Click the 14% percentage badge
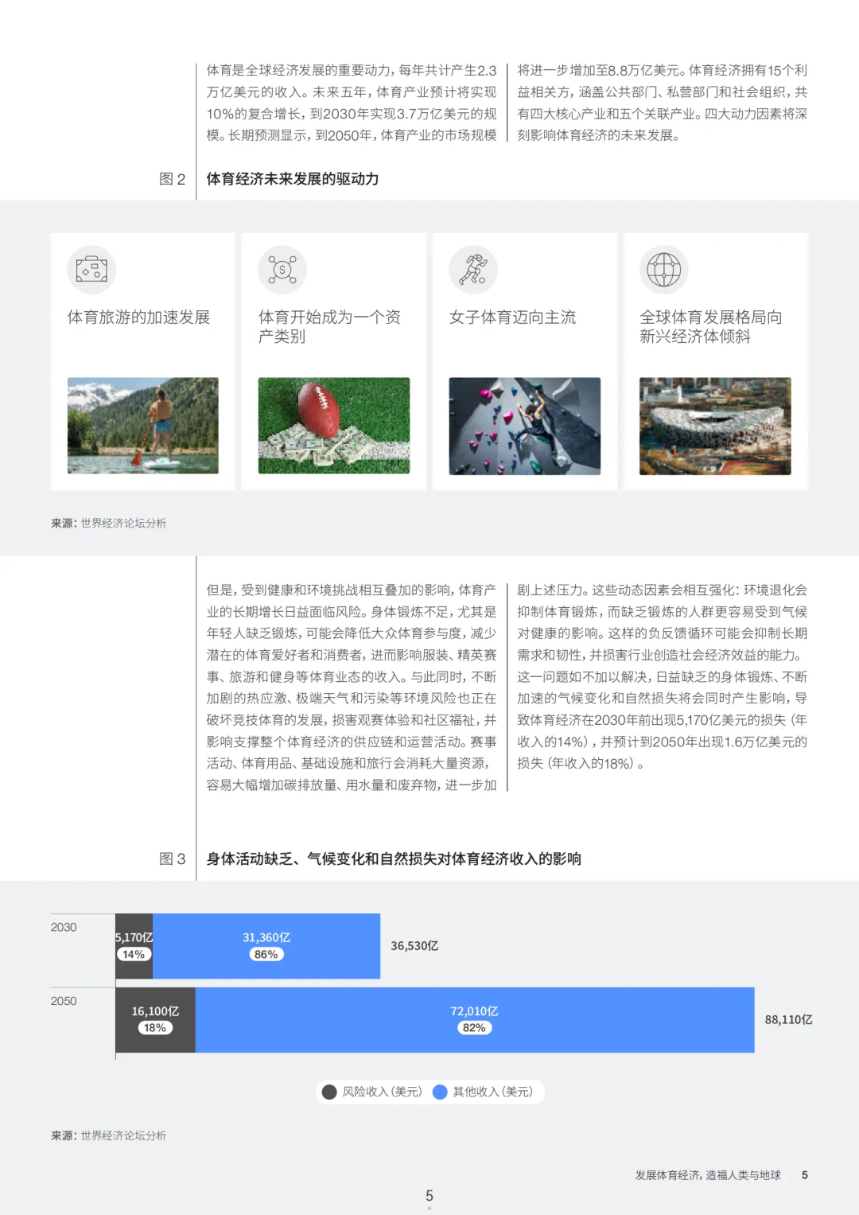The width and height of the screenshot is (859, 1215). click(x=134, y=954)
